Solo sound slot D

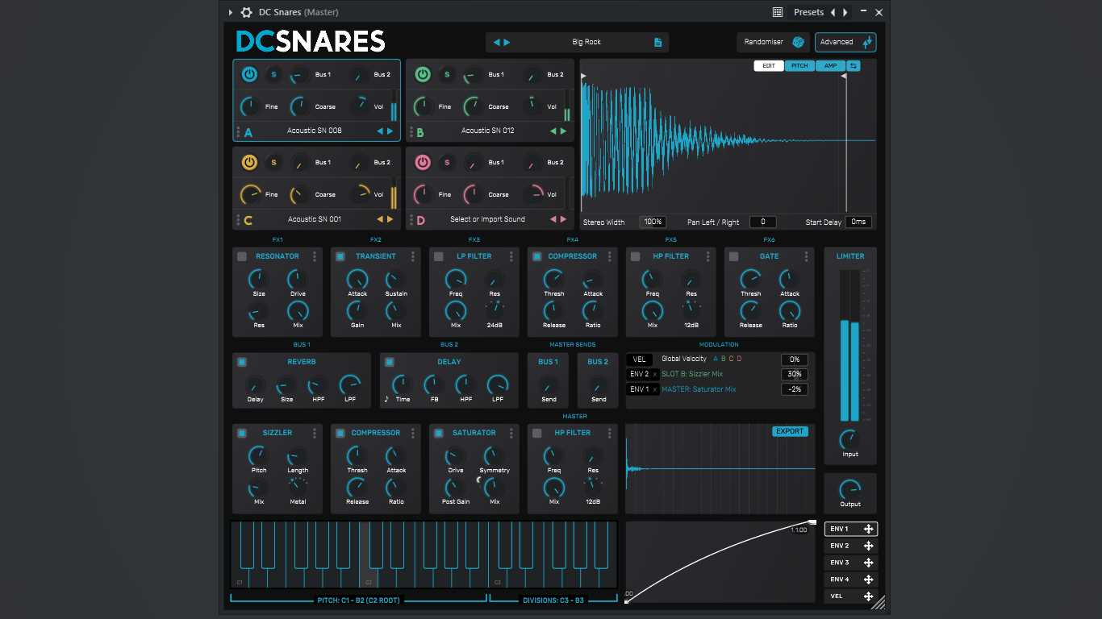[447, 163]
